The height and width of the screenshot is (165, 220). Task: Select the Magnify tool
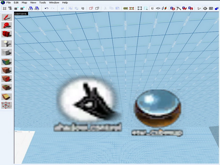click(7, 26)
